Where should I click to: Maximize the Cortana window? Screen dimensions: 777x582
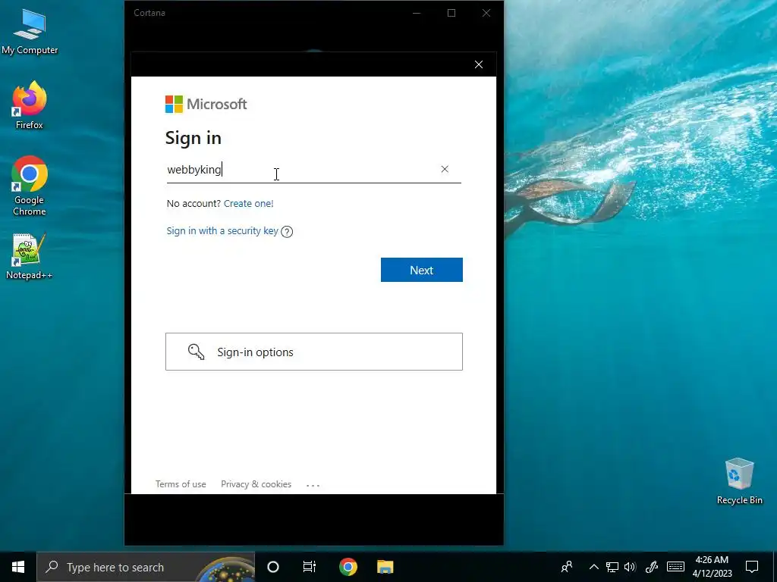coord(451,13)
